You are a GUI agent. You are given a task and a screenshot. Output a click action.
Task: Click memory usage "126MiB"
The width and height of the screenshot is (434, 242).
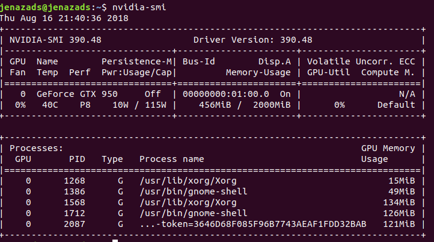pos(399,213)
